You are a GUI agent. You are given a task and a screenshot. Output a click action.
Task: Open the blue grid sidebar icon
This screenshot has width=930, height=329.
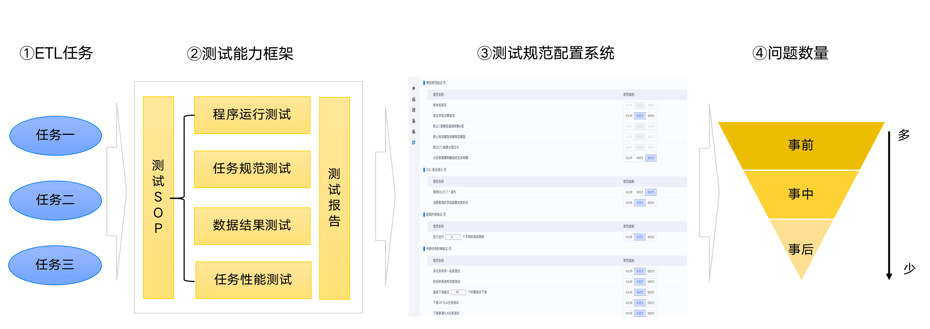point(414,143)
